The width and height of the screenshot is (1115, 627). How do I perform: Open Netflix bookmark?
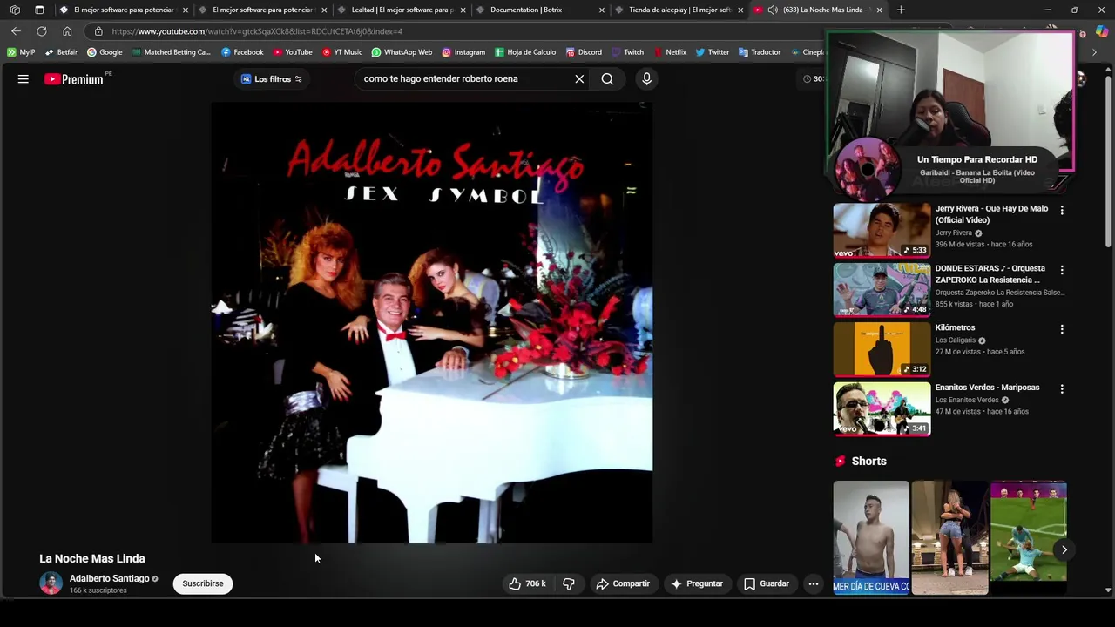670,52
